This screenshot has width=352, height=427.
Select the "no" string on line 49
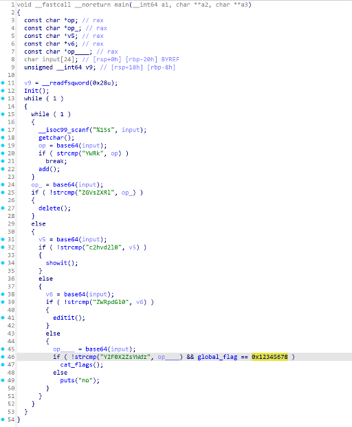click(x=85, y=380)
